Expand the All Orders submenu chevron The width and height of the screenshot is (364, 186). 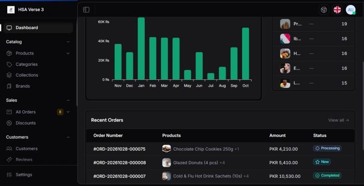68,112
